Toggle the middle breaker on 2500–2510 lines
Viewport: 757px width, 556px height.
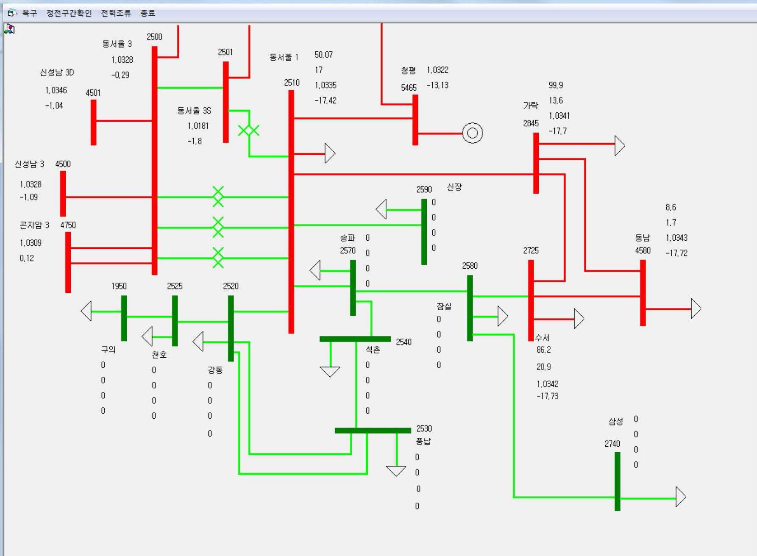click(218, 227)
